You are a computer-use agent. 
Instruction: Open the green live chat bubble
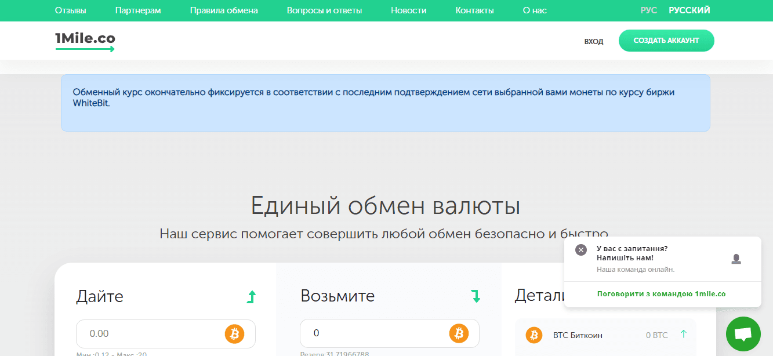point(743,334)
